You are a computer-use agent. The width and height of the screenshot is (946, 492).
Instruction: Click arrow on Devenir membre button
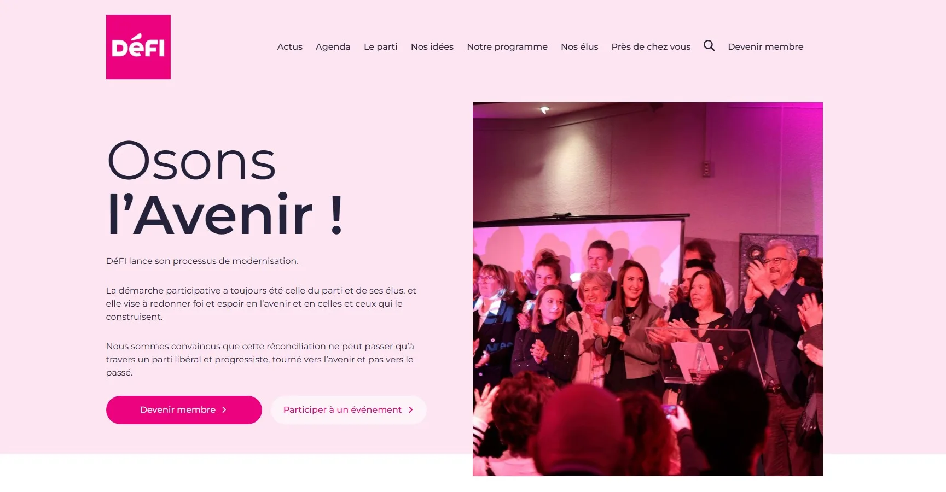click(224, 410)
